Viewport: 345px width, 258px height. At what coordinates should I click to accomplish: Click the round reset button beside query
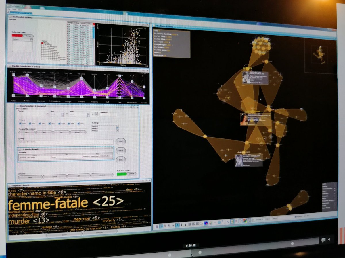121,142
